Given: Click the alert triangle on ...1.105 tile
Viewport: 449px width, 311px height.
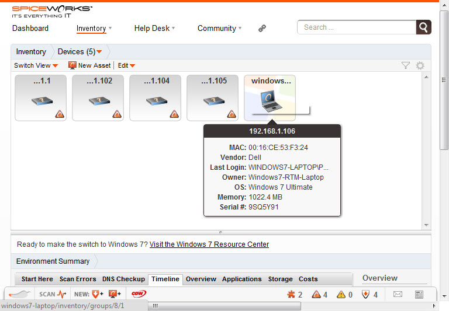Looking at the screenshot, I should pyautogui.click(x=232, y=114).
